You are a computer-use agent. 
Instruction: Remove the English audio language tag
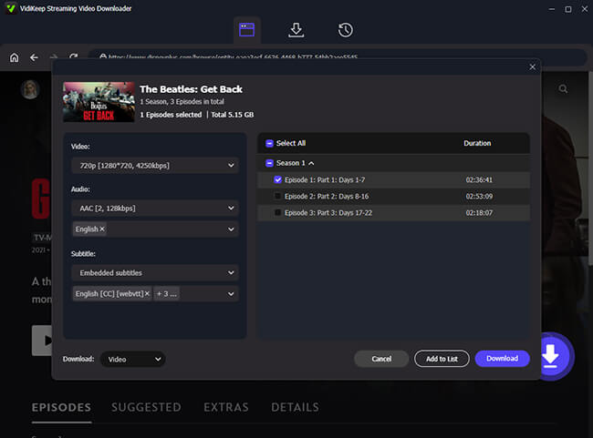tap(102, 229)
